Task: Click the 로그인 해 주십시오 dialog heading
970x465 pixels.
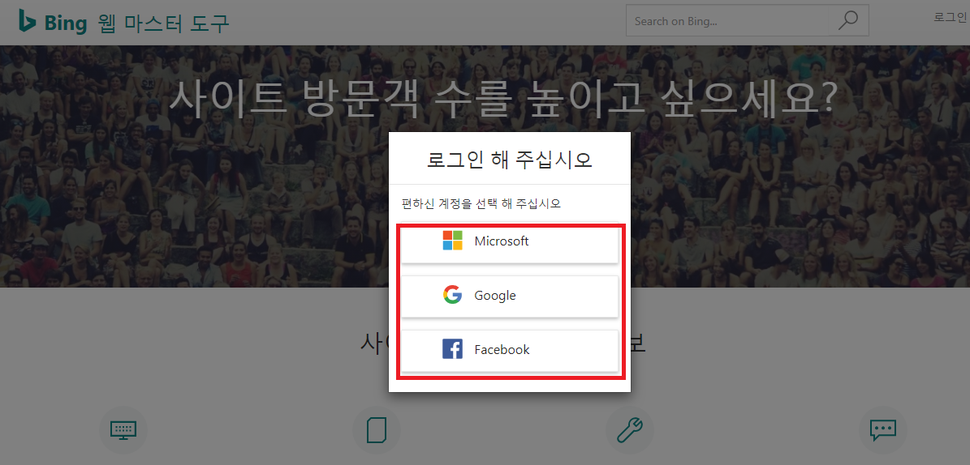Action: coord(510,160)
